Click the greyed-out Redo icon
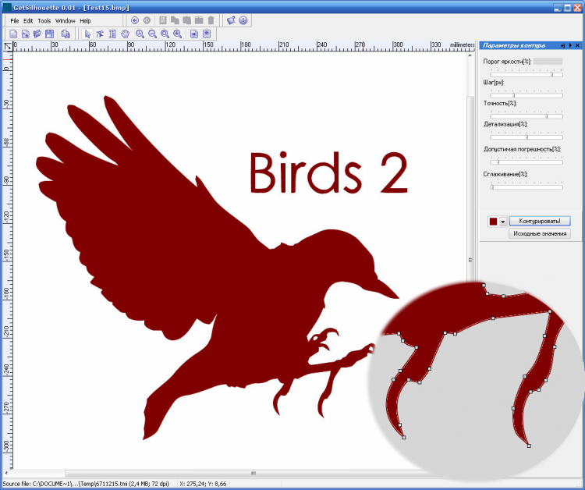Image resolution: width=585 pixels, height=490 pixels. pos(147,20)
